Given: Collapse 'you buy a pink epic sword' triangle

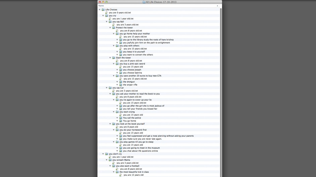Looking at the screenshot, I should tap(114, 64).
